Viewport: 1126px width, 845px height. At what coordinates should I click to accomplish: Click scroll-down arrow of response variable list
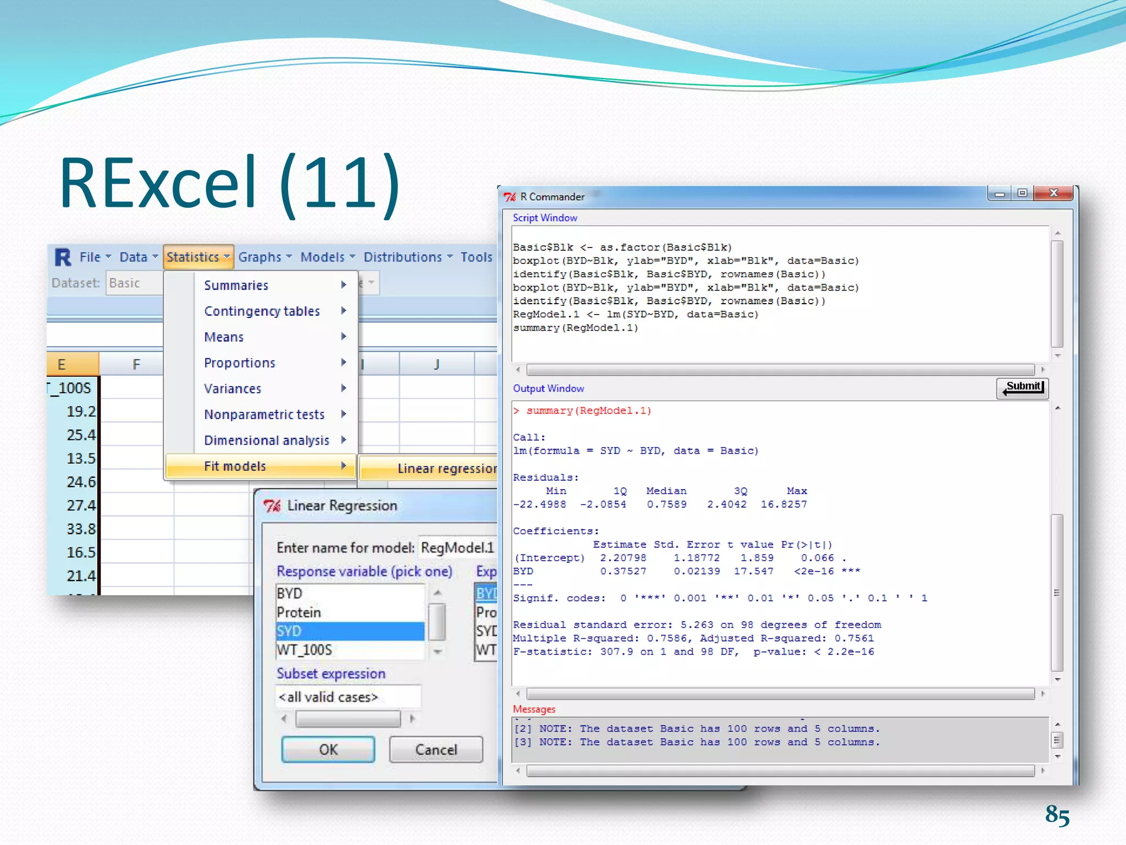point(438,652)
